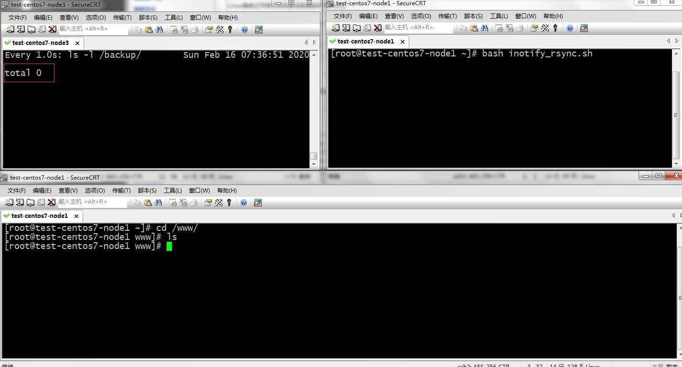Click tab scroll left arrow in top-right node1 window
Screen dimensions: 682x367
point(670,41)
